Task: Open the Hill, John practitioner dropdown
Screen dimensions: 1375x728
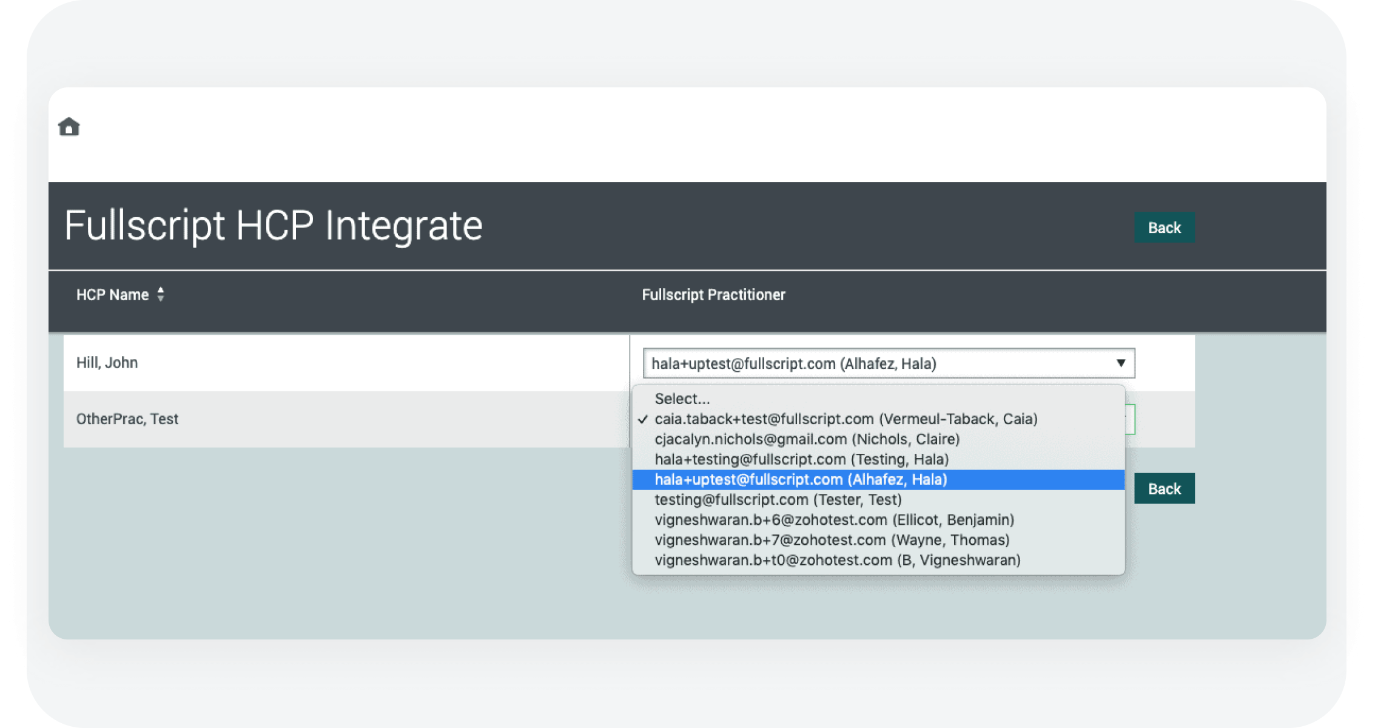Action: tap(889, 363)
